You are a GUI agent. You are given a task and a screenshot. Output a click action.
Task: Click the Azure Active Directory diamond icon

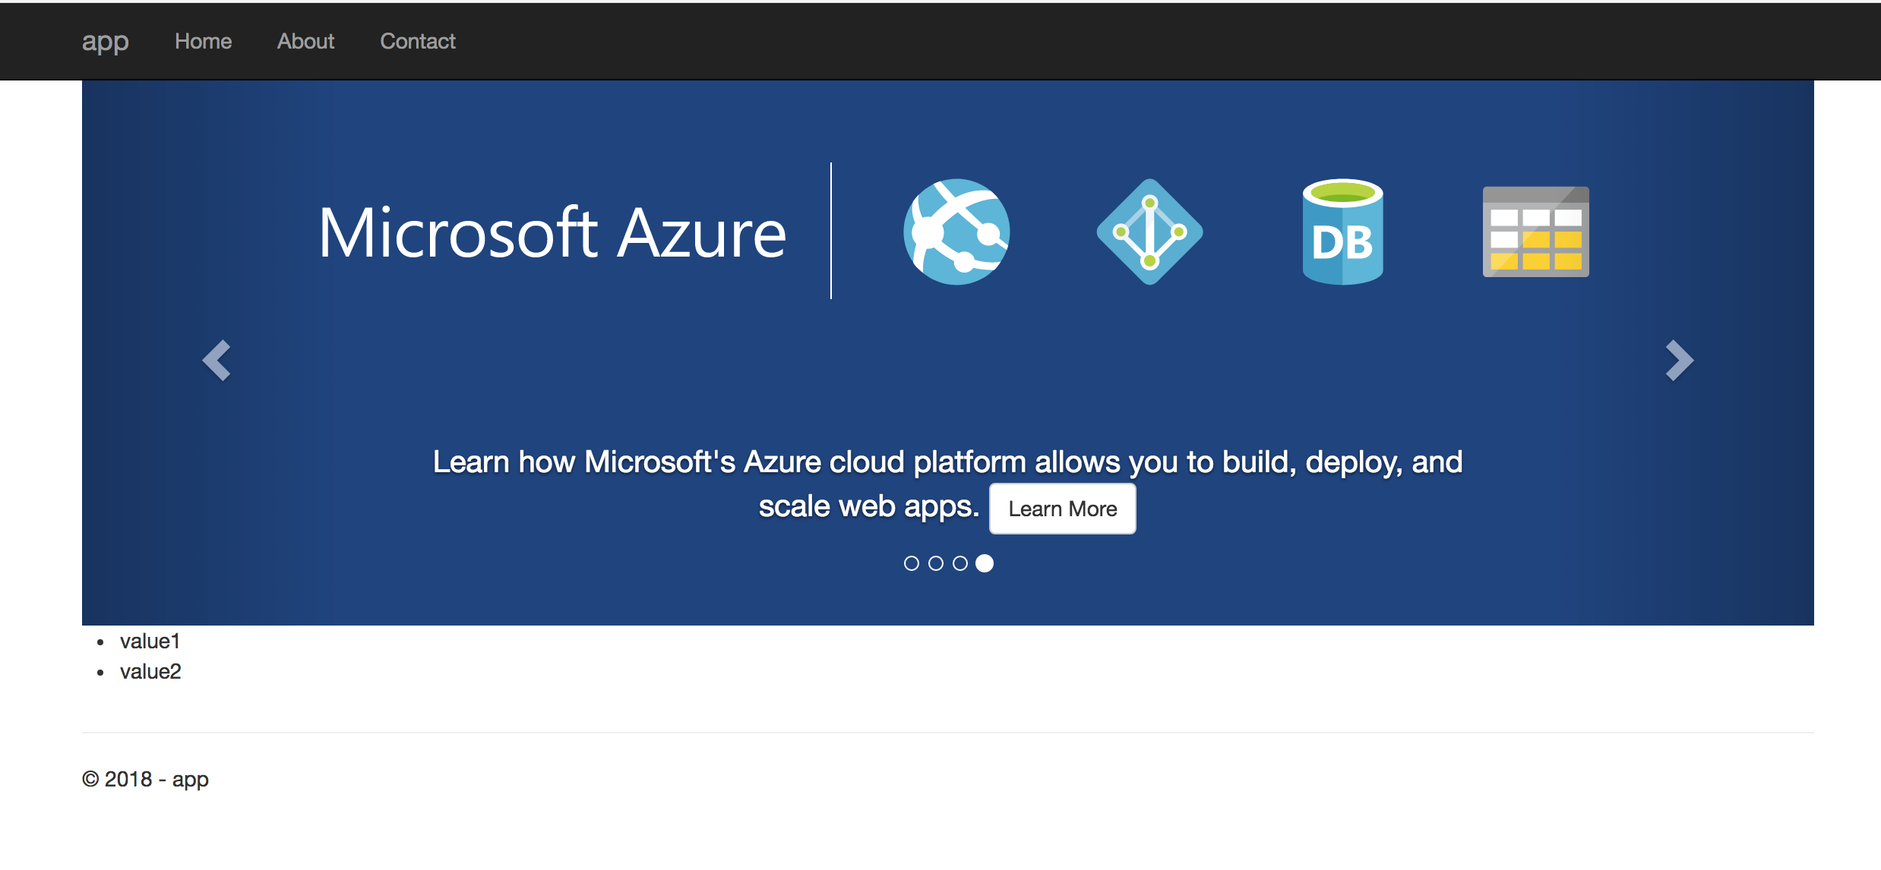1149,232
